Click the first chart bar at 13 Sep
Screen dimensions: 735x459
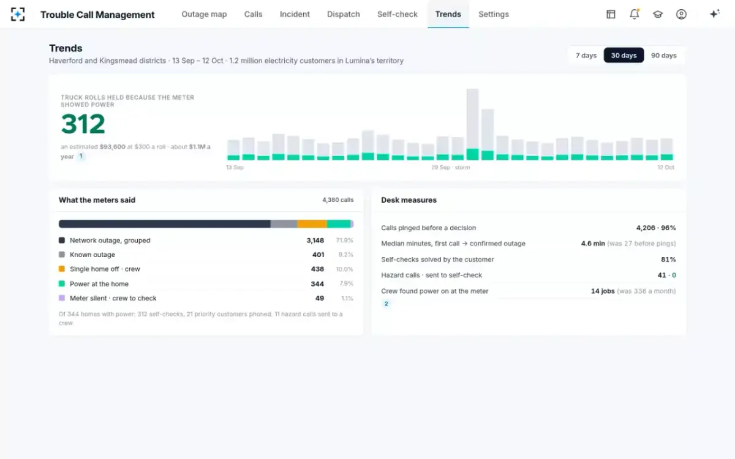pyautogui.click(x=233, y=150)
